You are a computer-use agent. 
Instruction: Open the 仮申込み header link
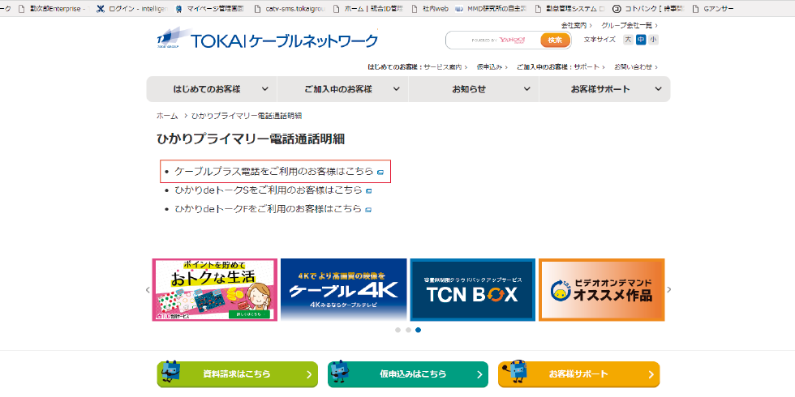(492, 66)
